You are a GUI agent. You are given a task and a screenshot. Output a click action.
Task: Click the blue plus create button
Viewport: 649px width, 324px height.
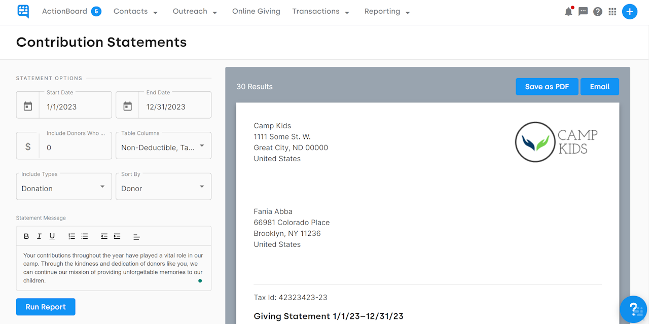point(630,11)
